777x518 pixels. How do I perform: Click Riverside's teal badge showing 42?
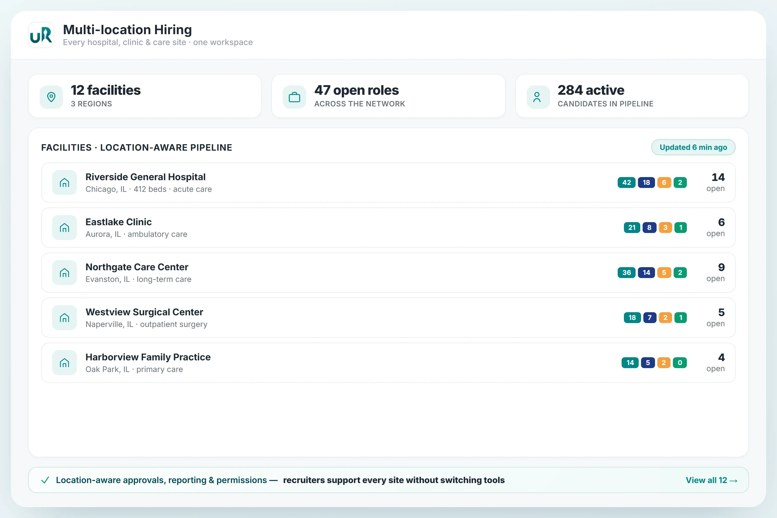tap(627, 182)
